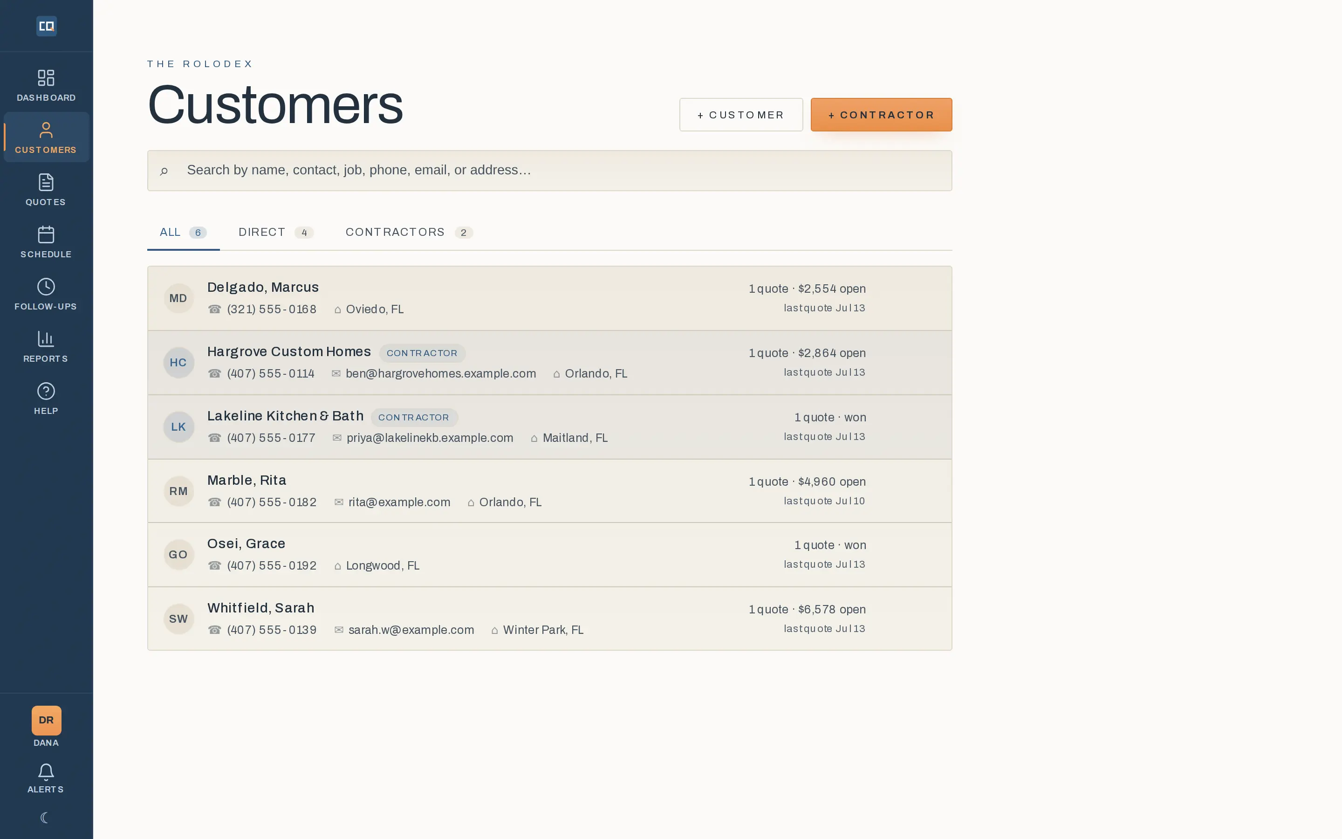Go to Customers in sidebar
This screenshot has width=1342, height=839.
tap(46, 138)
